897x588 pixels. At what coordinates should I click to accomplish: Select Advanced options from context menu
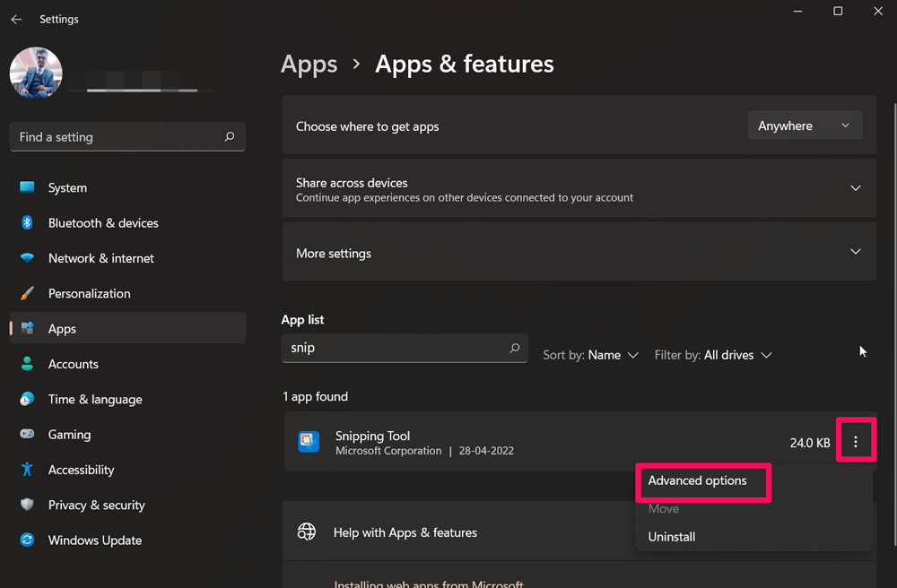698,480
